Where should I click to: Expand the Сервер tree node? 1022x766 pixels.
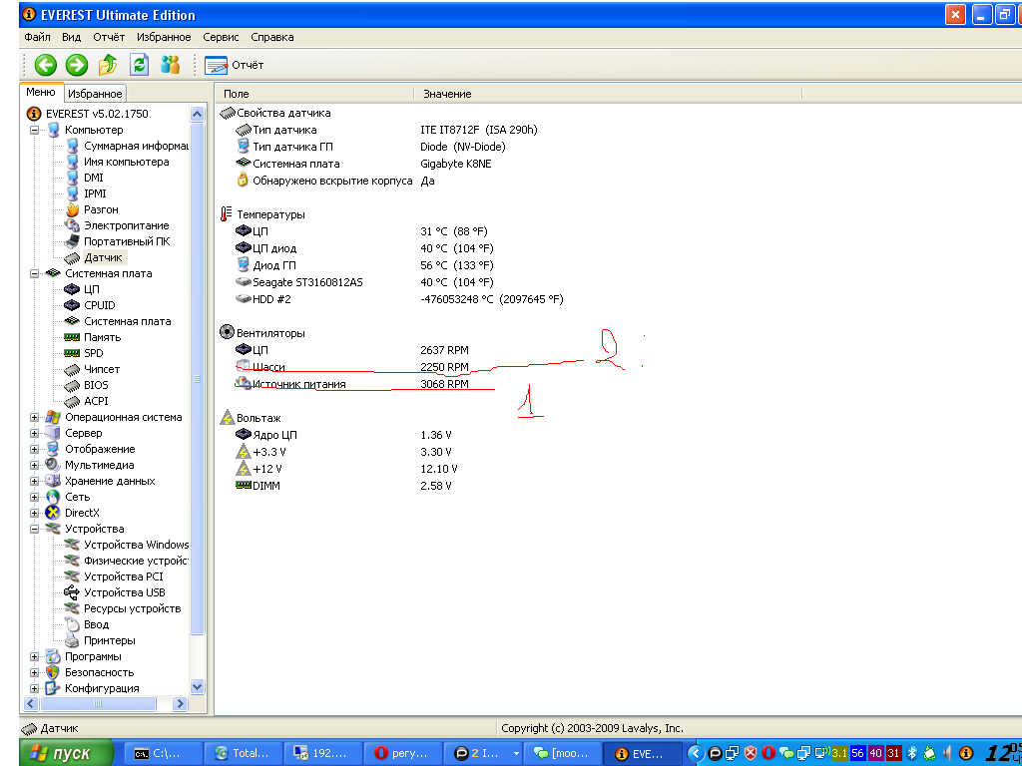click(34, 433)
